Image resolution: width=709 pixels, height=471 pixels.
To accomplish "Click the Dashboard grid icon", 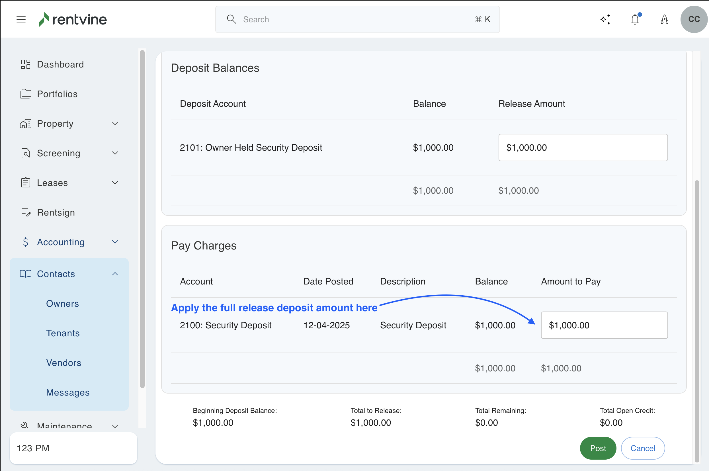I will 26,64.
